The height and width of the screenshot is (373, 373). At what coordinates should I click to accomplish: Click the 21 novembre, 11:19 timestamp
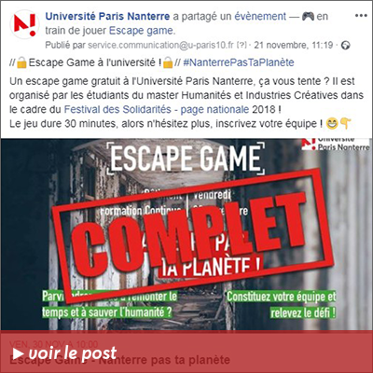point(294,46)
